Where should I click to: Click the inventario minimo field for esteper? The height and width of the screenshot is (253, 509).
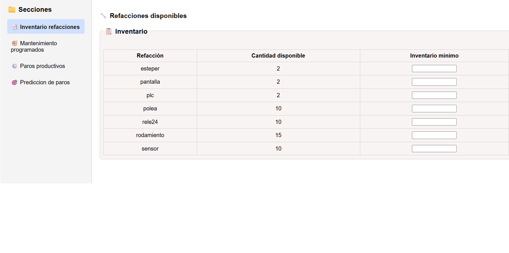click(434, 68)
